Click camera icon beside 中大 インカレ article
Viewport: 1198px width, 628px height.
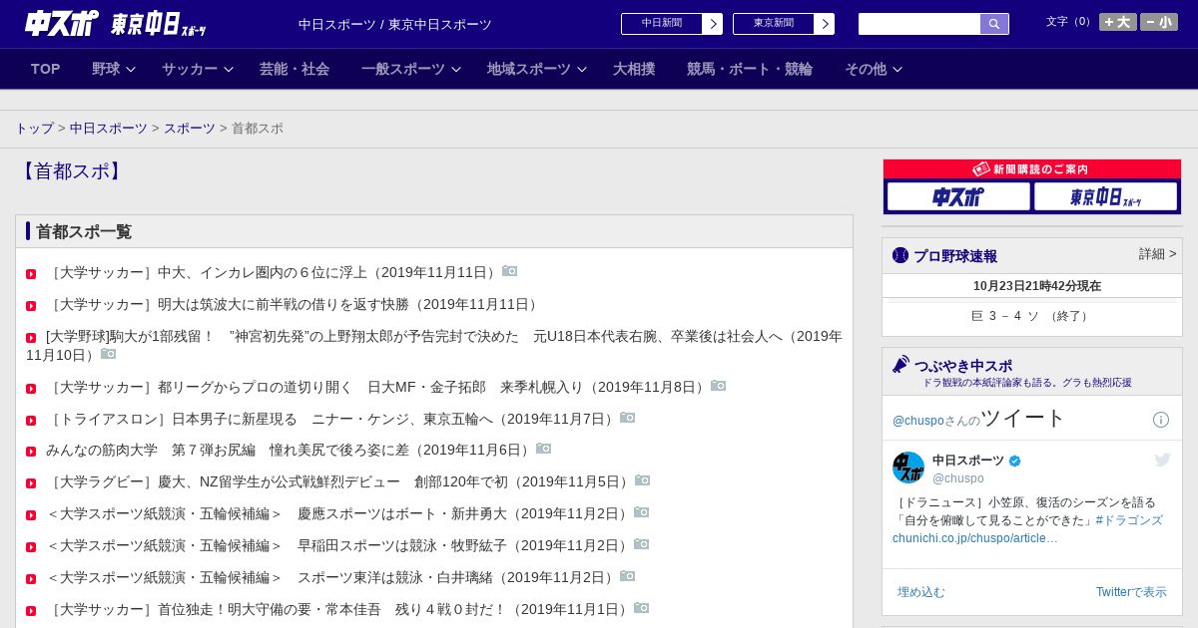pyautogui.click(x=510, y=271)
